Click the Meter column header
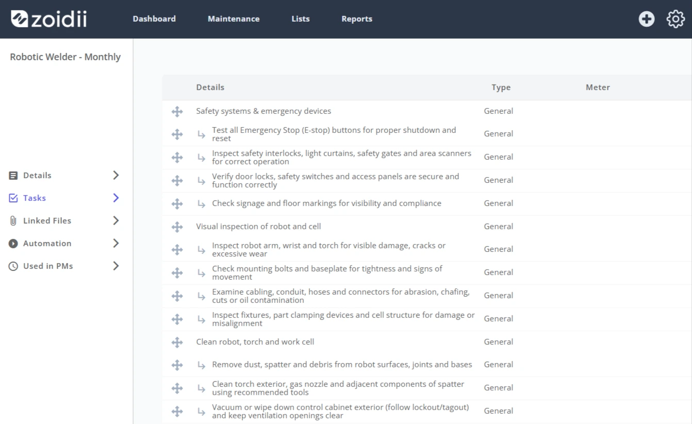Viewport: 692px width, 424px height. 598,87
